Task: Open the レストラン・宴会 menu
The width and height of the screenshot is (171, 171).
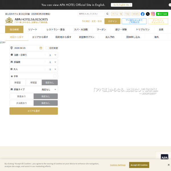Action: [56, 29]
